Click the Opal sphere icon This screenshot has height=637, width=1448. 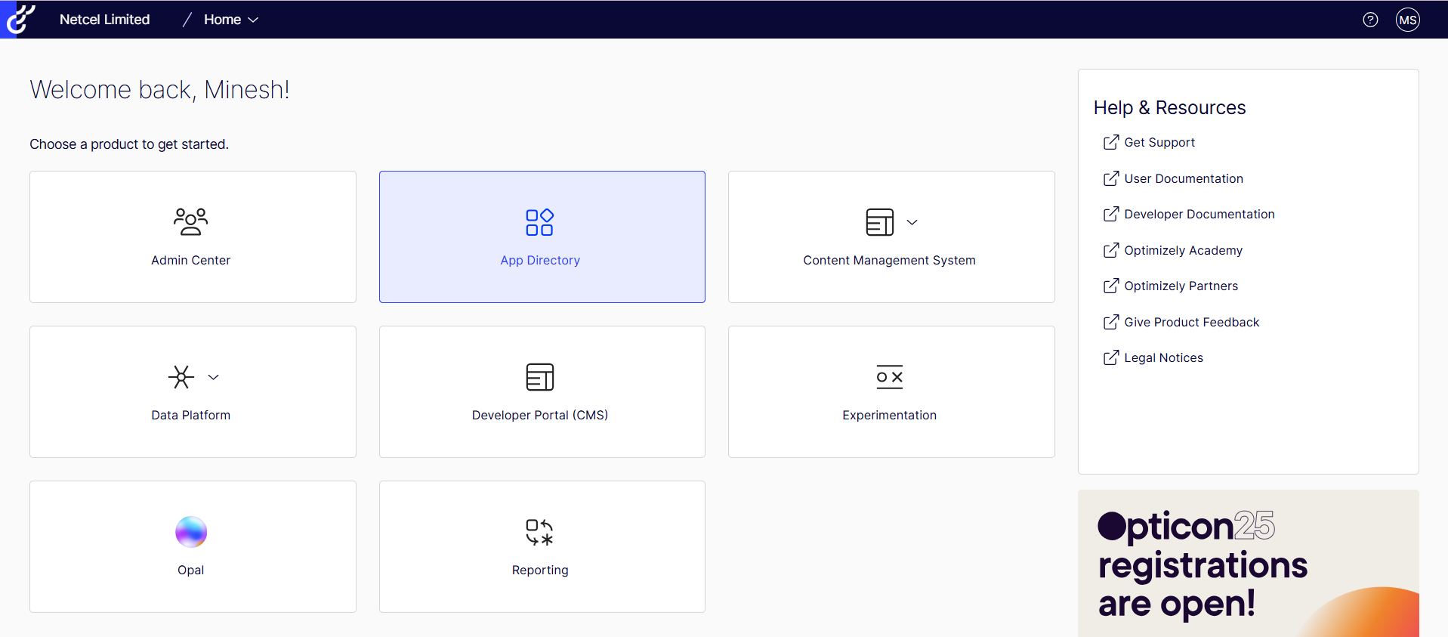click(191, 532)
